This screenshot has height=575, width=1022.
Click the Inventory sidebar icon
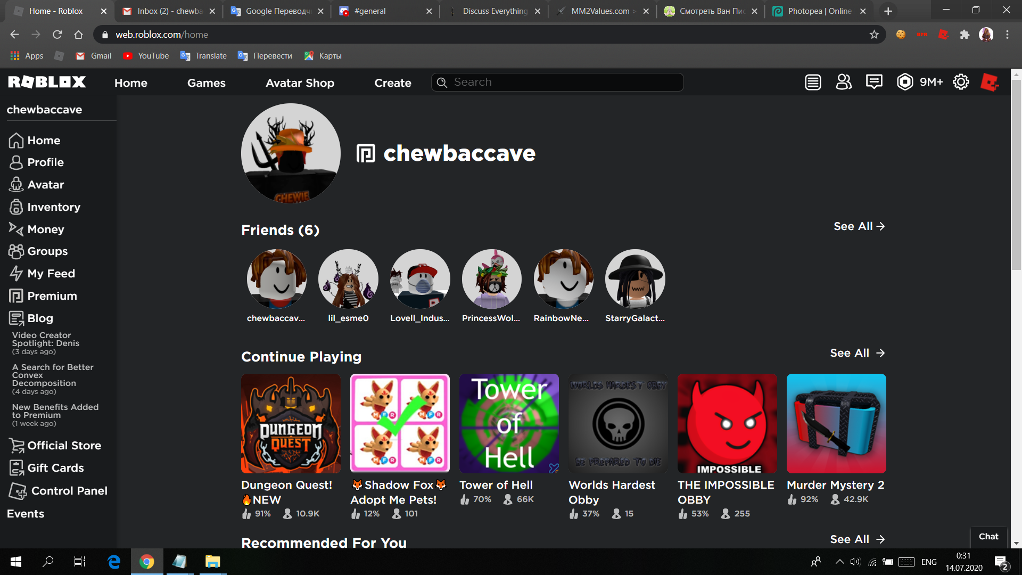[16, 207]
